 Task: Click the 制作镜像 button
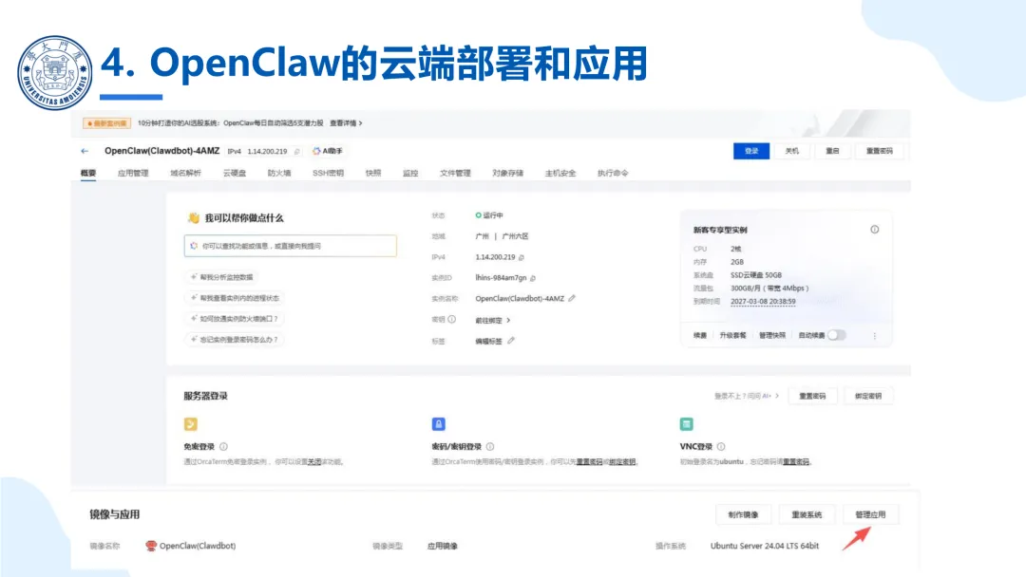point(743,515)
